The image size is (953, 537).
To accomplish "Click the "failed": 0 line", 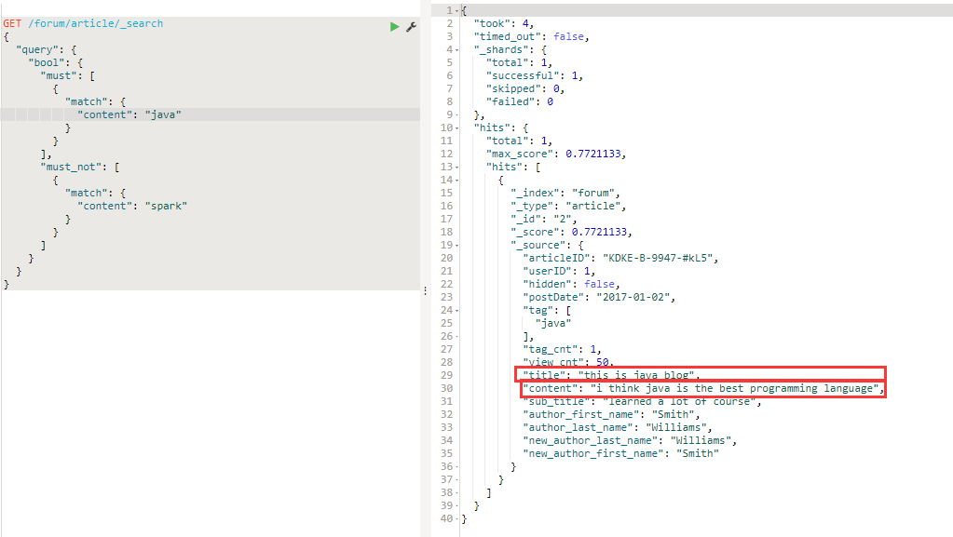I will [519, 102].
